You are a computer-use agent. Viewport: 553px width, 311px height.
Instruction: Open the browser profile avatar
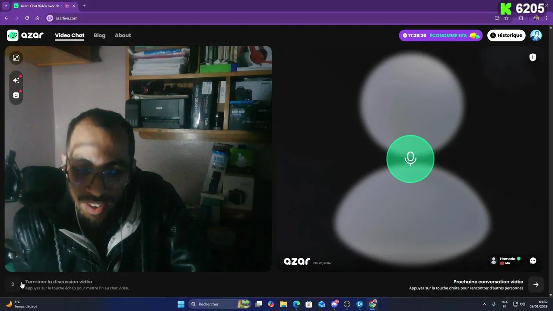pos(536,18)
